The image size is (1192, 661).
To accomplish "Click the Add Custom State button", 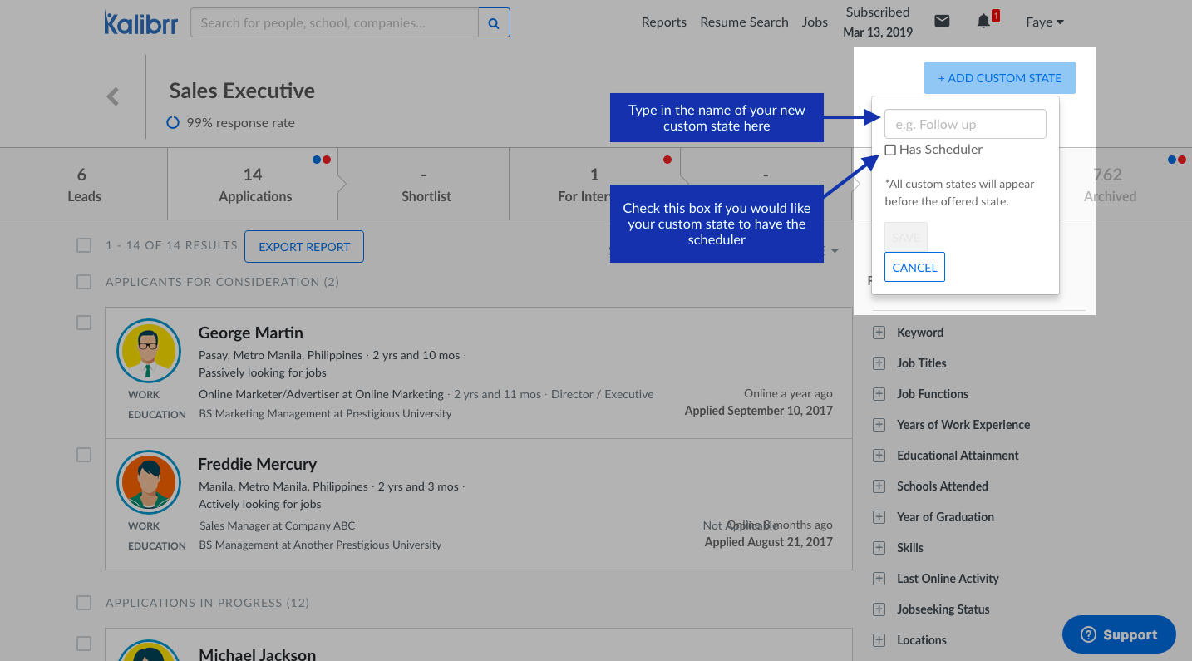I will point(999,78).
